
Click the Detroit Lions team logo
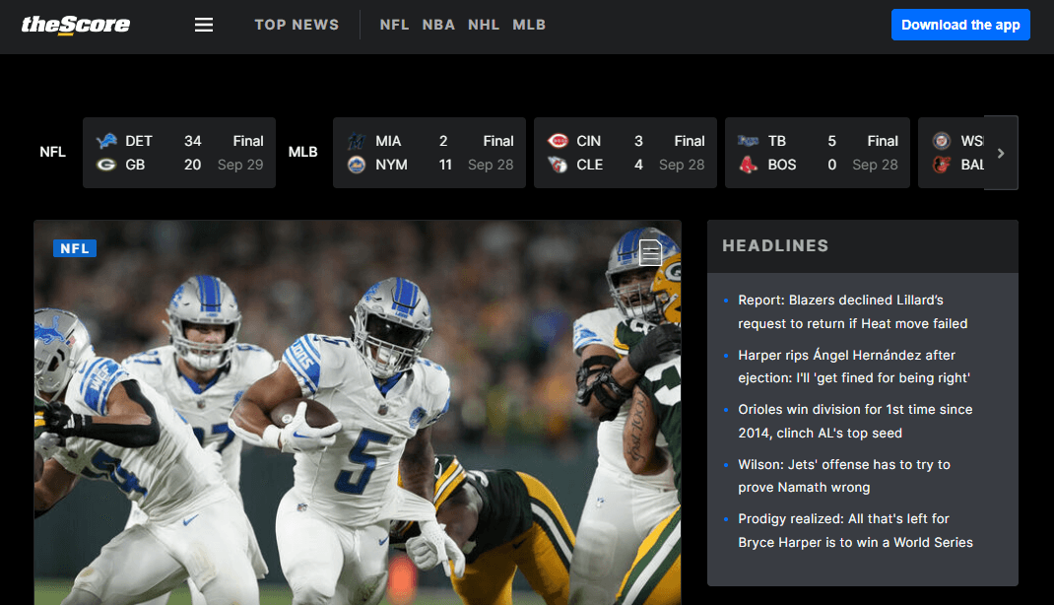tap(106, 141)
